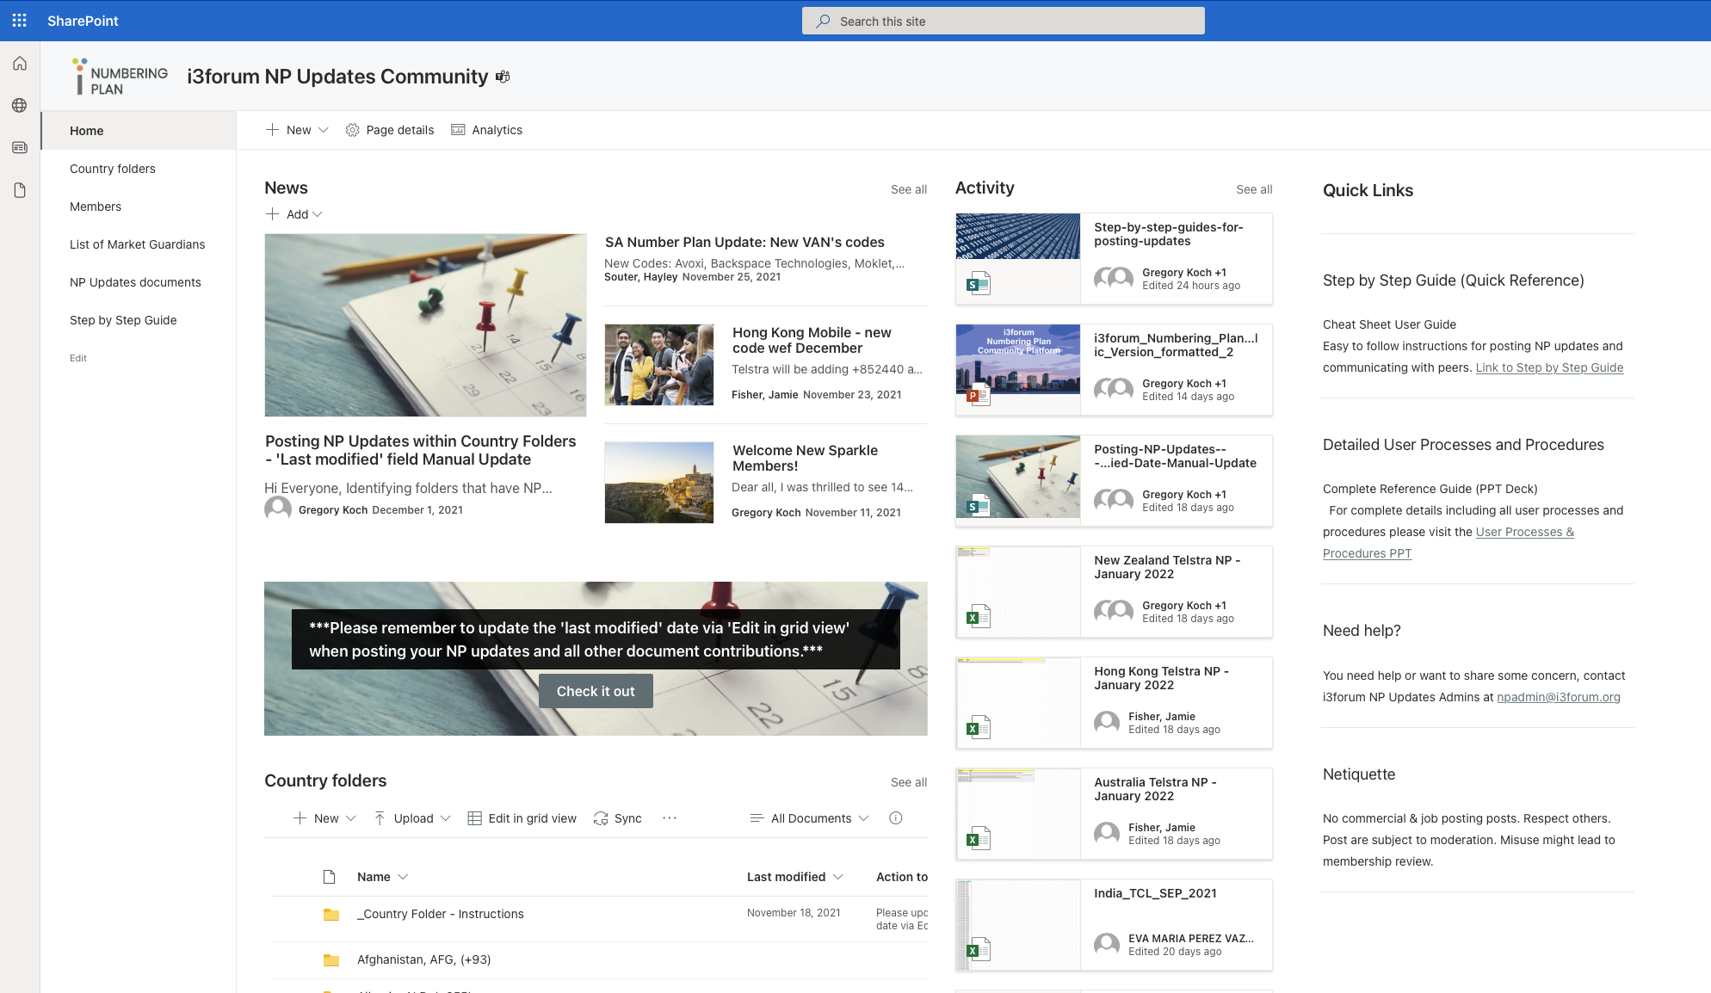The image size is (1711, 993).
Task: Click the Page details gear icon
Action: click(x=352, y=130)
